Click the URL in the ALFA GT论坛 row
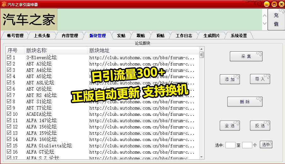 pos(142,152)
